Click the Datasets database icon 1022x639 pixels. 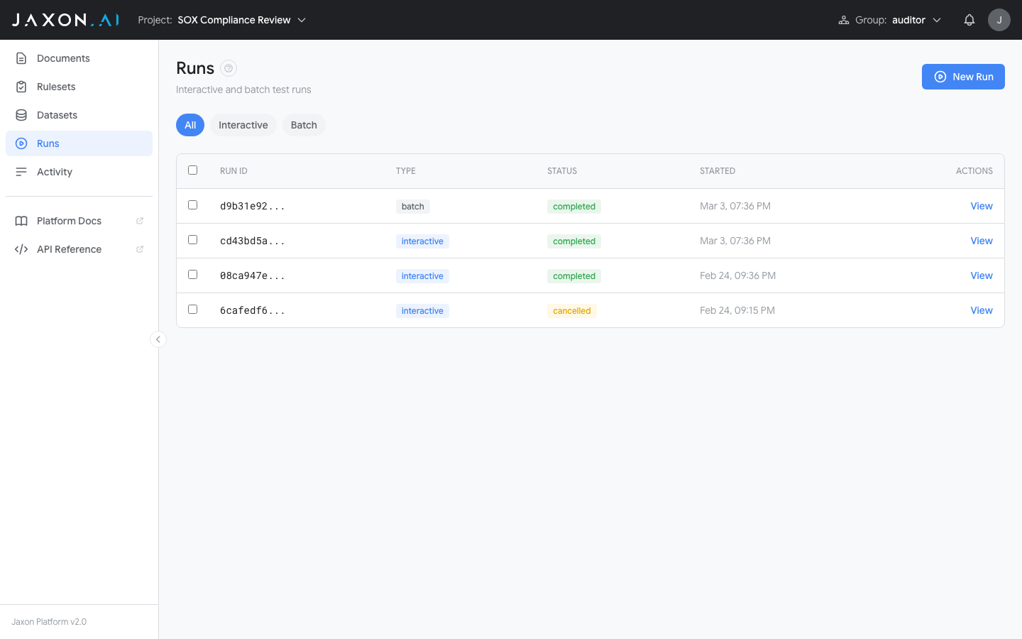pyautogui.click(x=21, y=114)
